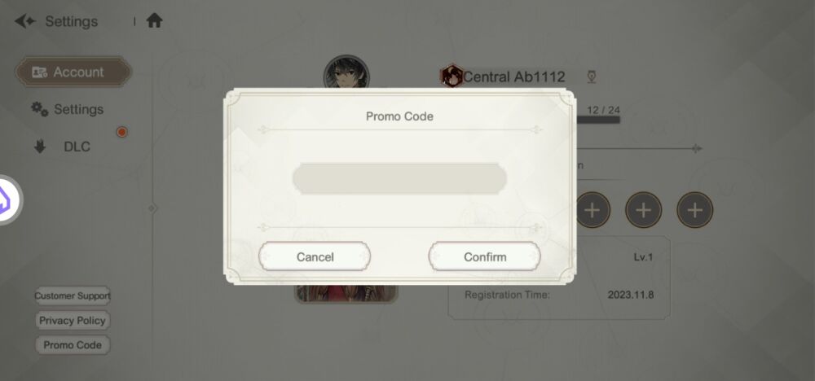This screenshot has height=381, width=815.
Task: Click the promo code text field
Action: (x=399, y=179)
